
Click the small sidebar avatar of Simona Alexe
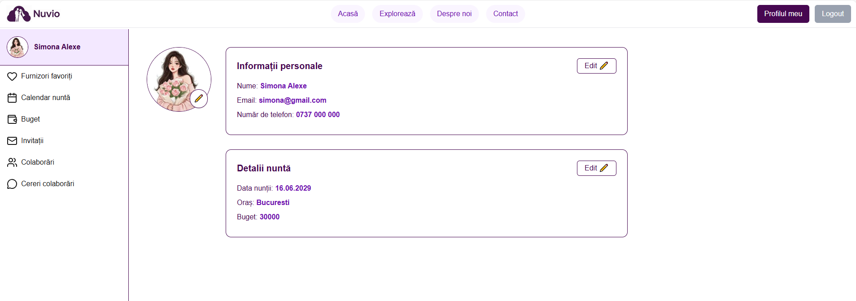tap(17, 47)
